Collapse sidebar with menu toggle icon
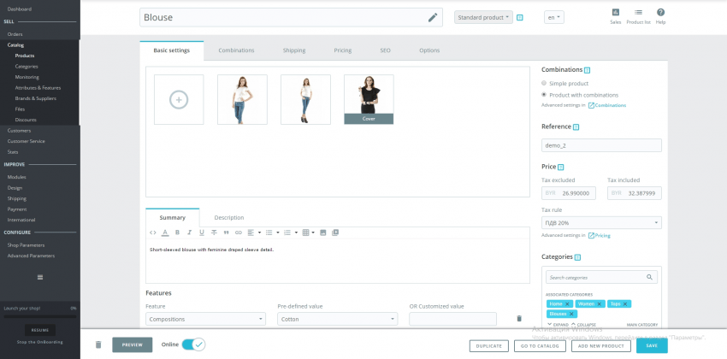727x359 pixels. point(40,277)
